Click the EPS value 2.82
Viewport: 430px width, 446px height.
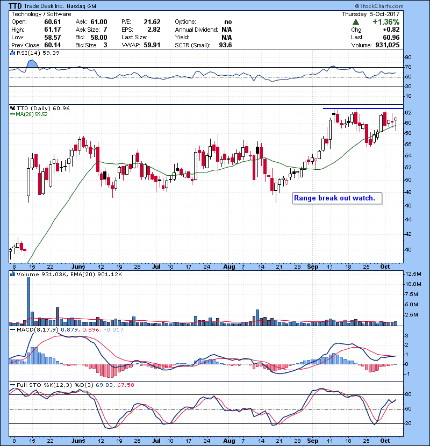154,30
